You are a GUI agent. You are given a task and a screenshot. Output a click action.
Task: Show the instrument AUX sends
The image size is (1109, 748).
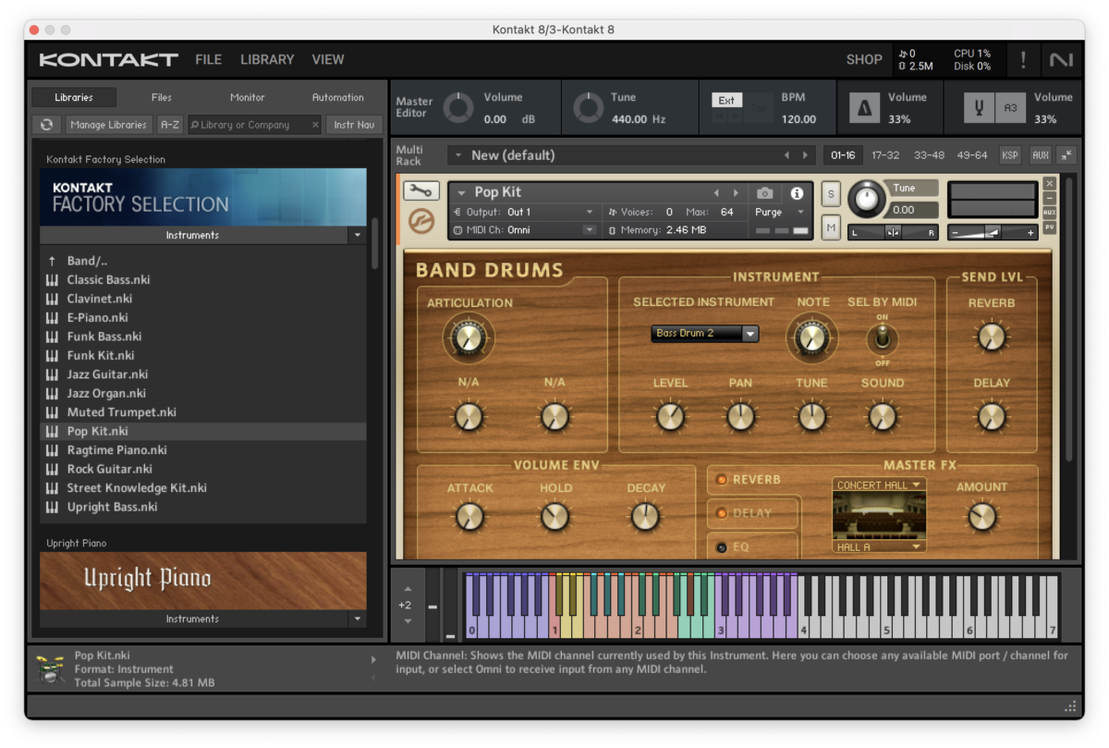tap(1049, 213)
